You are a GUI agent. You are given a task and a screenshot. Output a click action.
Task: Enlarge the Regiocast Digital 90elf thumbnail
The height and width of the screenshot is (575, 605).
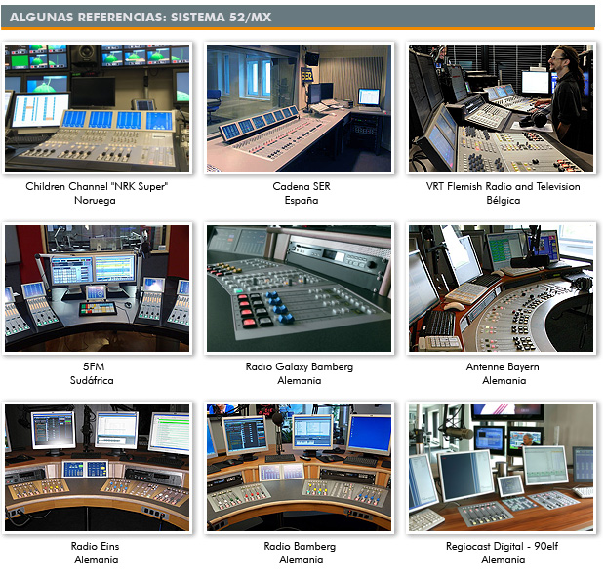[x=501, y=468]
